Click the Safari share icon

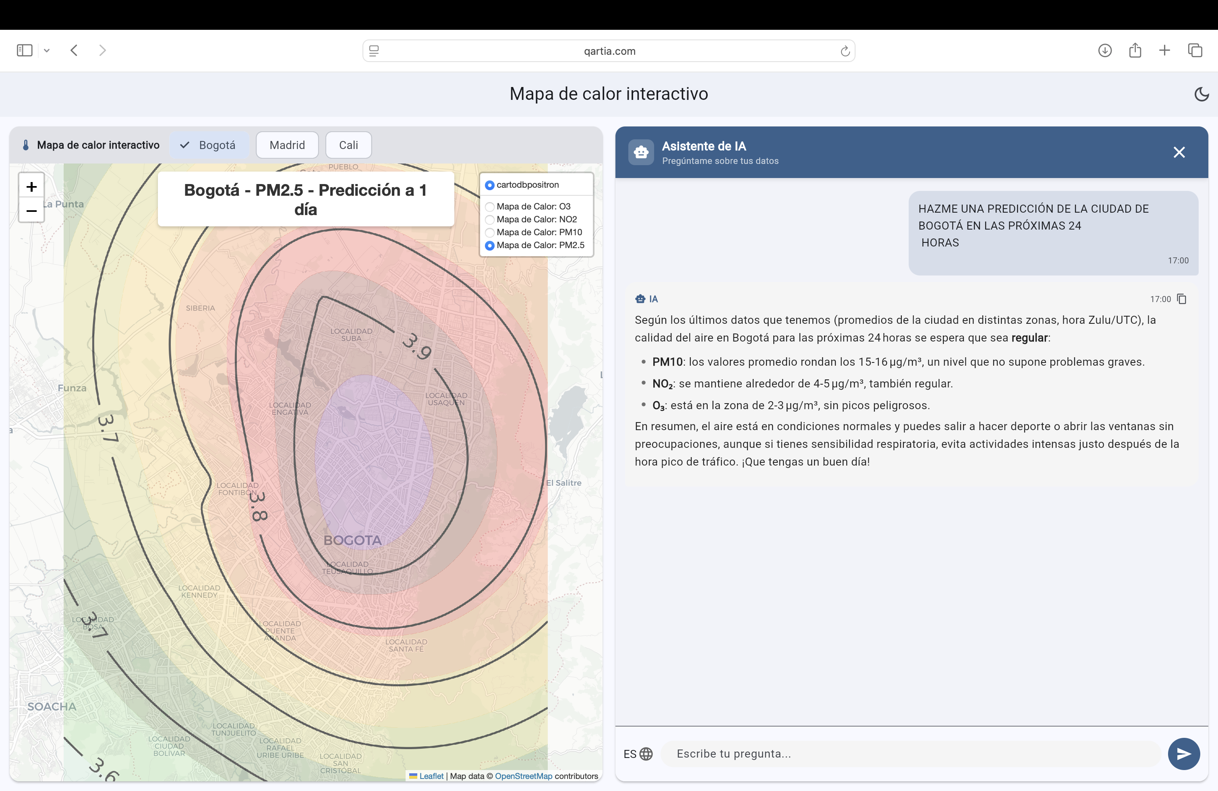pos(1135,50)
